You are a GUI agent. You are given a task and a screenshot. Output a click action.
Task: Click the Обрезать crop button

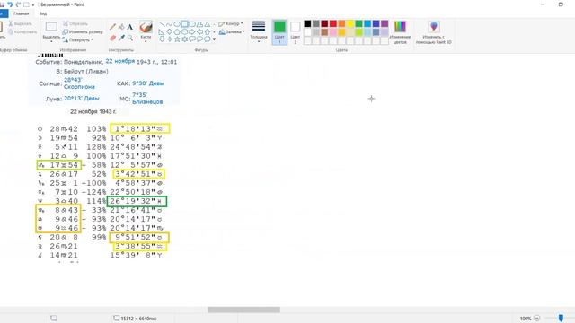point(75,24)
